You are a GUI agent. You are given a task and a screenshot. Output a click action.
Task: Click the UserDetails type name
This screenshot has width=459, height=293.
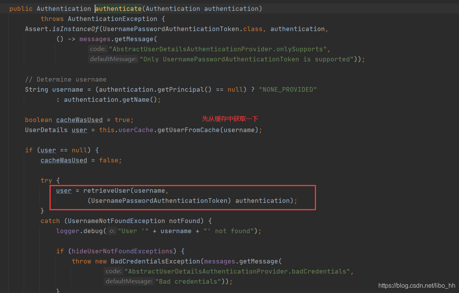coord(46,130)
